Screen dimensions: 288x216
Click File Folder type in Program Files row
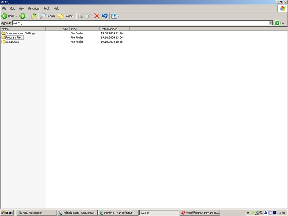[77, 37]
